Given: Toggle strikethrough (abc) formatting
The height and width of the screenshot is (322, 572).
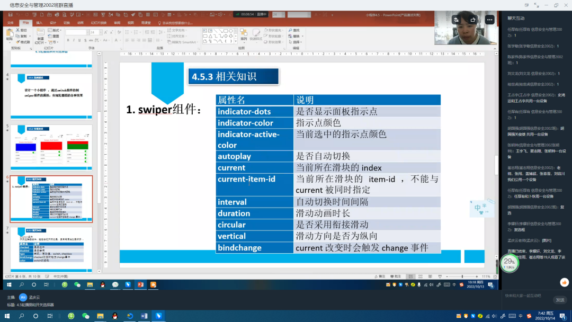Looking at the screenshot, I should click(91, 40).
